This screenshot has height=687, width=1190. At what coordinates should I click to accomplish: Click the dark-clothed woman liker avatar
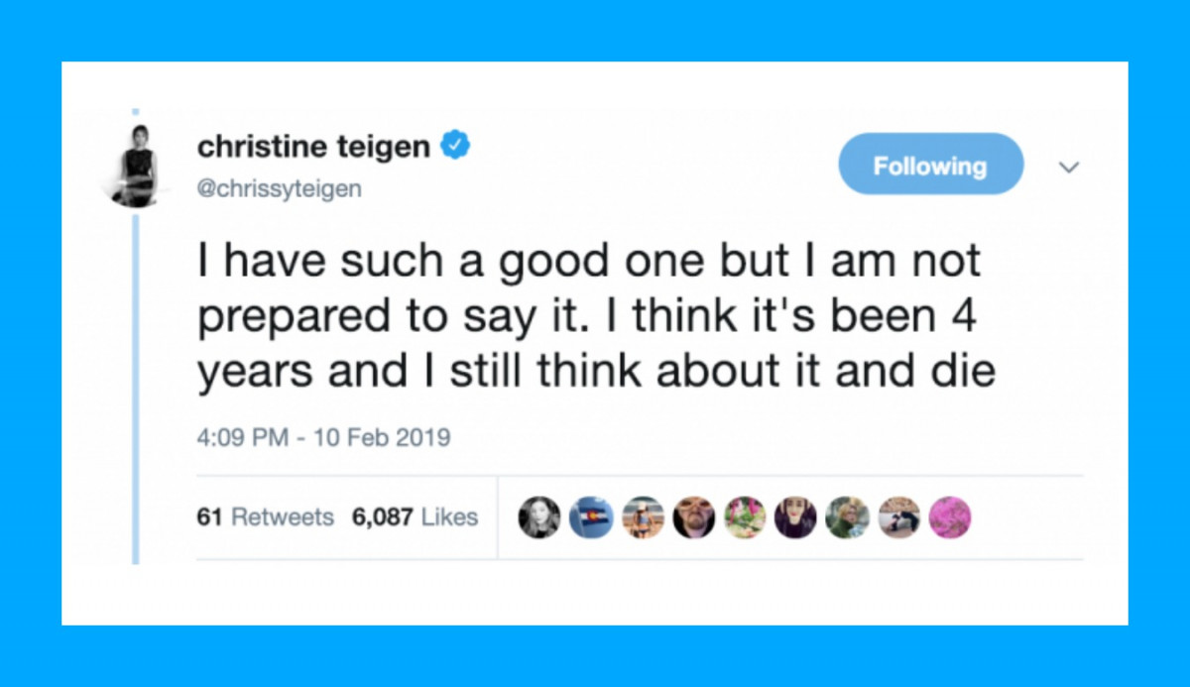click(797, 517)
